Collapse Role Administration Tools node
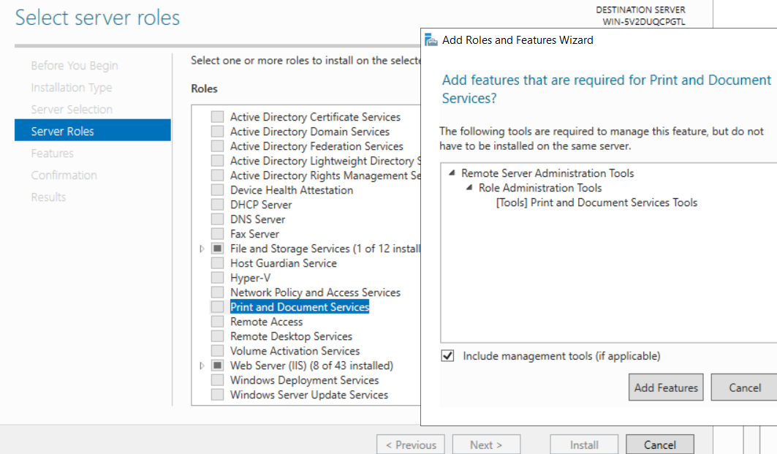Image resolution: width=777 pixels, height=454 pixels. pyautogui.click(x=469, y=188)
